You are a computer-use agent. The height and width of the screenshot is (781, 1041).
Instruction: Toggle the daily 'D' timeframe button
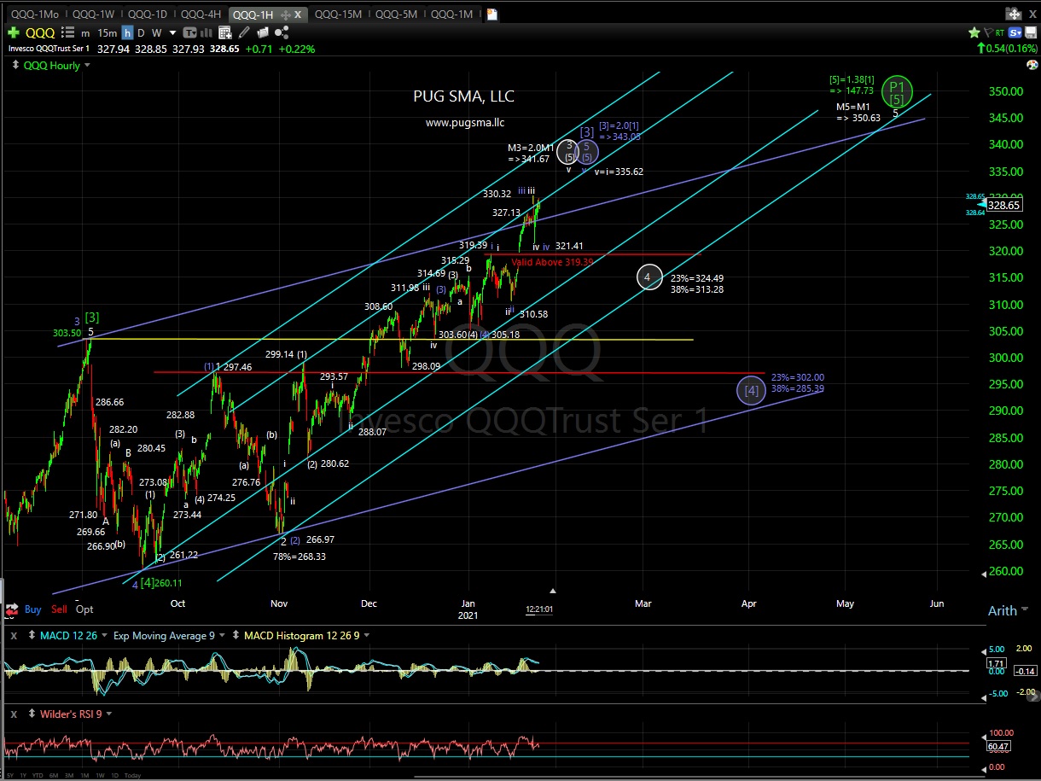(142, 32)
